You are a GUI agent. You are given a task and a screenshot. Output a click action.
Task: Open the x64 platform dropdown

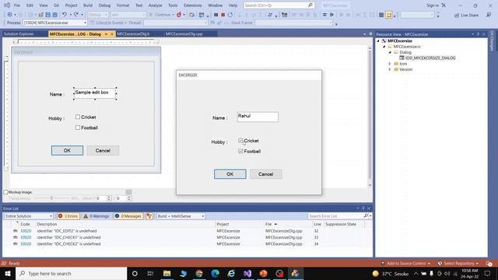pos(128,15)
